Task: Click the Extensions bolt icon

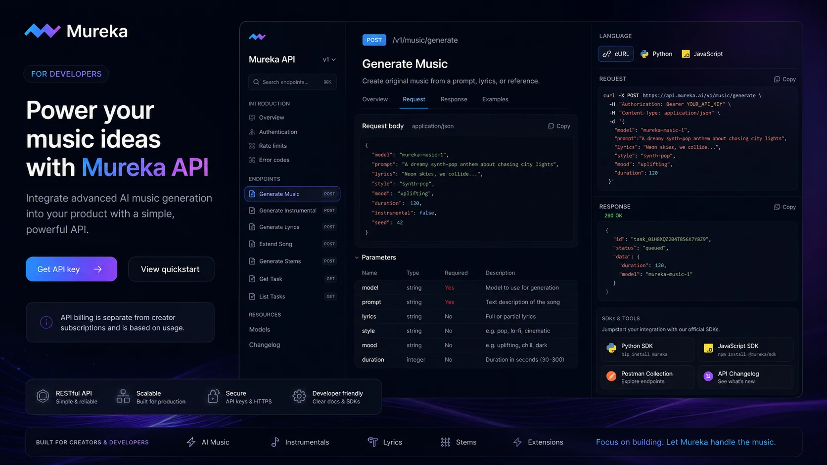Action: (517, 442)
